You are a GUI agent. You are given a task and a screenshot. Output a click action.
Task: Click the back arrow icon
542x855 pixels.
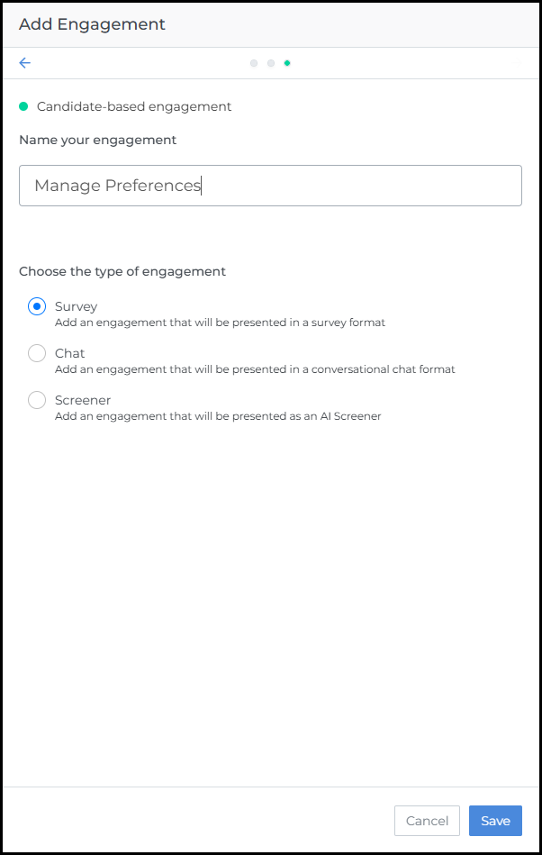pos(25,63)
